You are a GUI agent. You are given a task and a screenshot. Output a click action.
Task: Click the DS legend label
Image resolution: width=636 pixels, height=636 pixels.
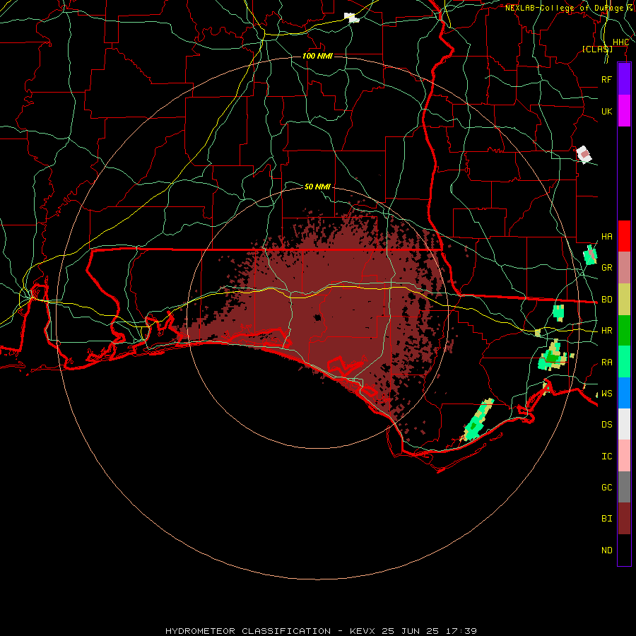(x=606, y=425)
